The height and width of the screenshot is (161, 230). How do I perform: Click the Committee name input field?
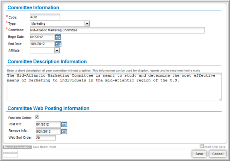click(x=117, y=30)
